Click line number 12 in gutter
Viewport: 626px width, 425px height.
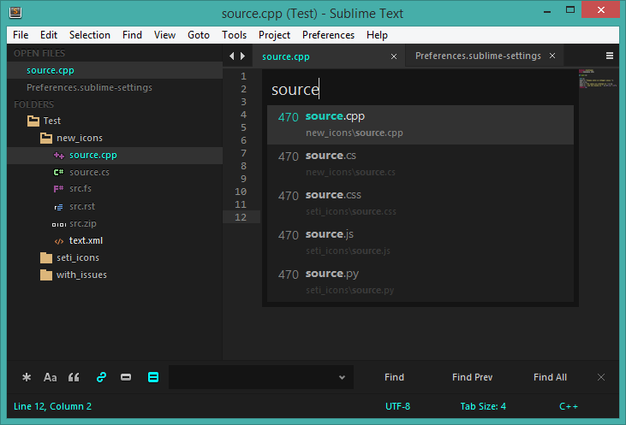click(x=241, y=217)
